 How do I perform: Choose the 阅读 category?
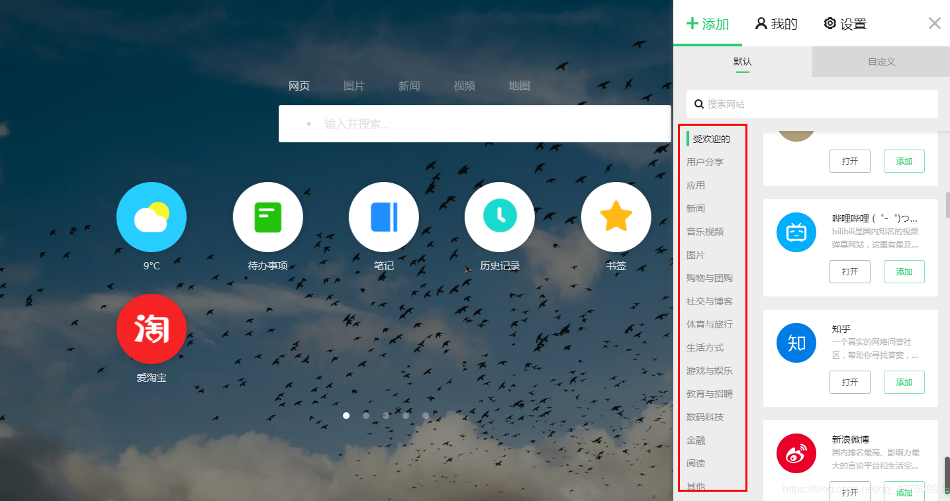tap(696, 463)
